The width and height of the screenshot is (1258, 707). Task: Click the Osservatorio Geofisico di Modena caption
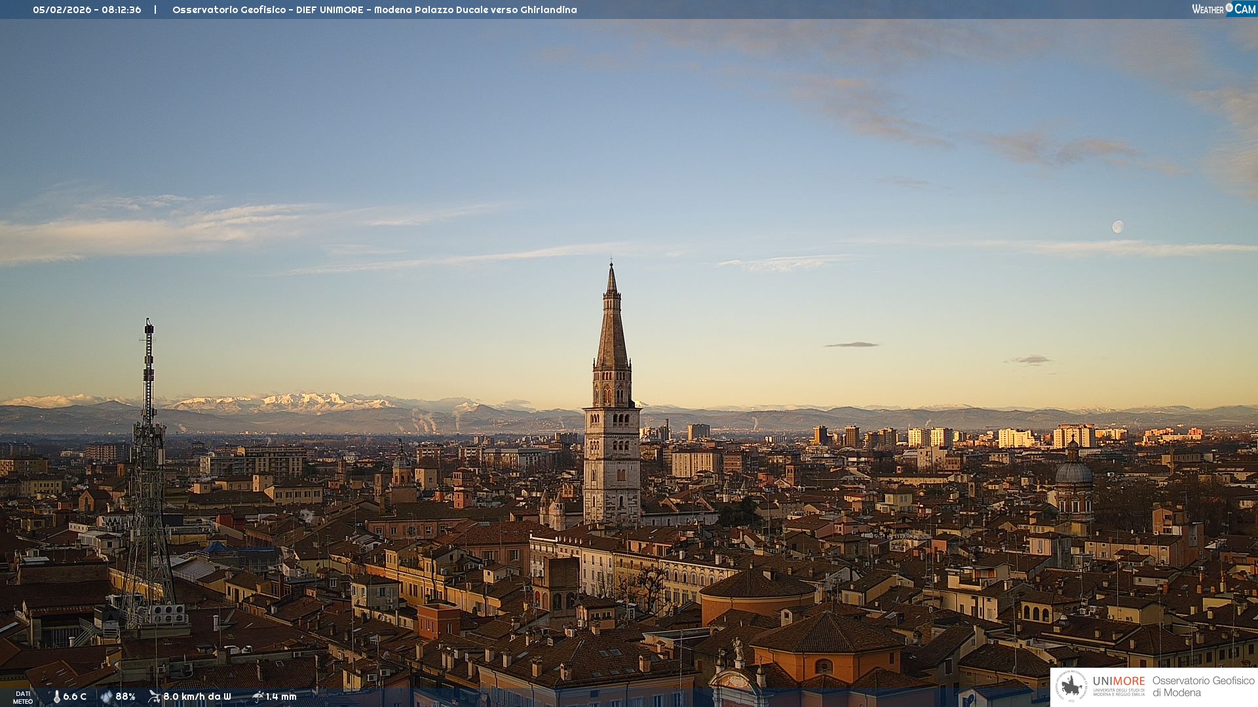[1203, 687]
